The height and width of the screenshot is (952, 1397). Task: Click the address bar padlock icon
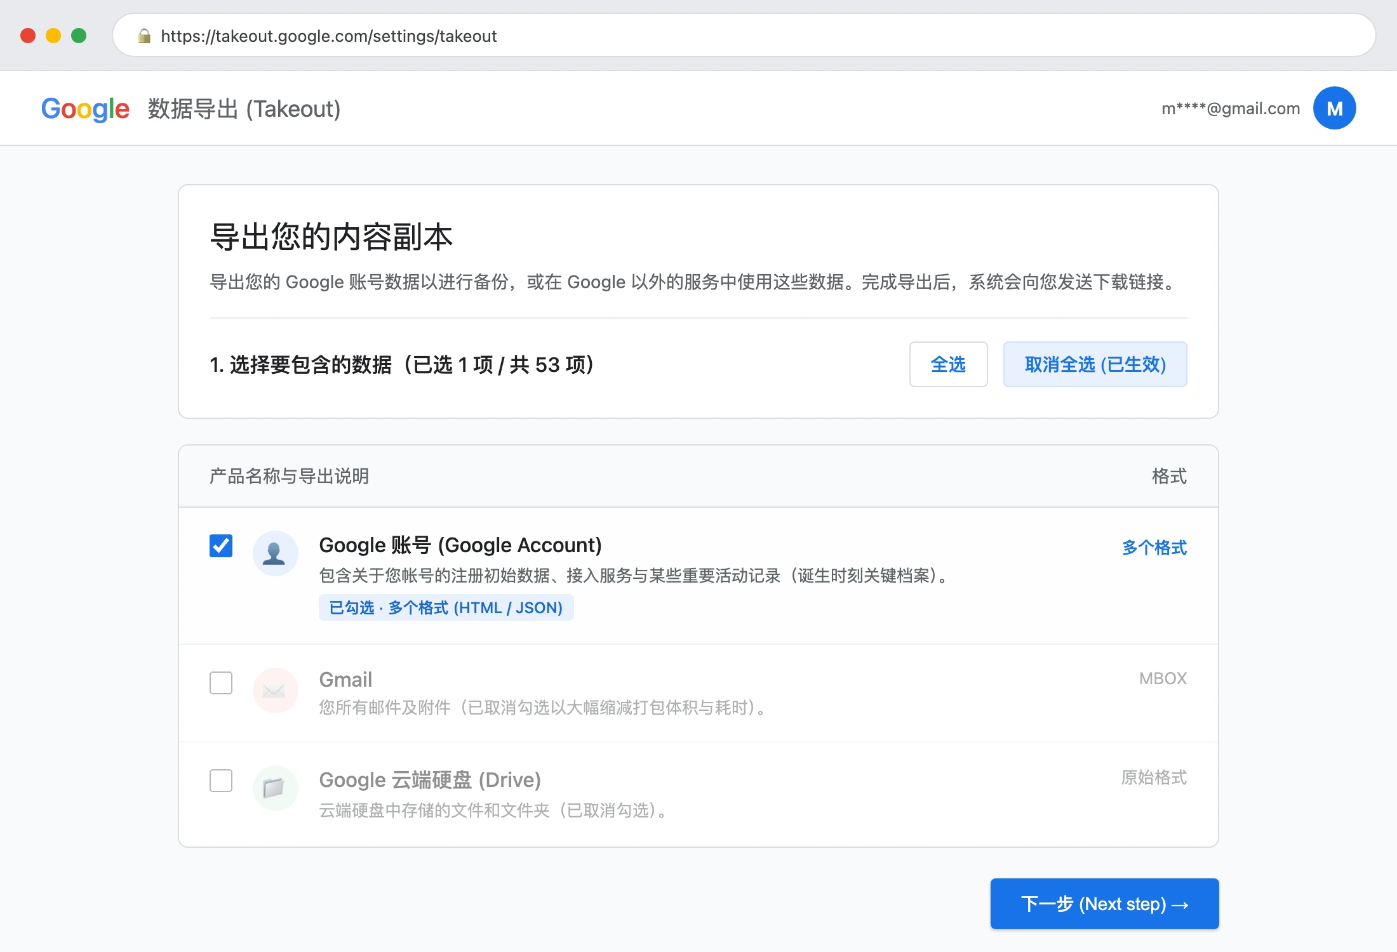[x=144, y=36]
